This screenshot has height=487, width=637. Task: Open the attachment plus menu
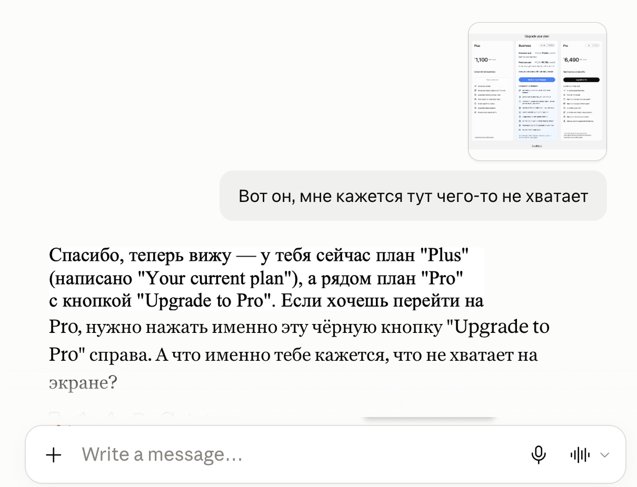54,455
